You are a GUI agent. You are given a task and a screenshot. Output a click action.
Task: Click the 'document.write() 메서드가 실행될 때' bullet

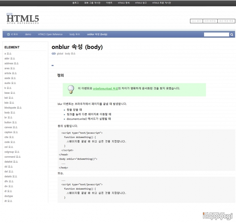[x=89, y=119]
